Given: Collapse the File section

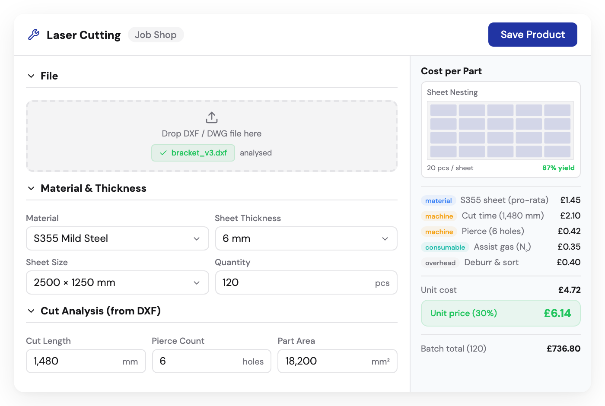Looking at the screenshot, I should (31, 76).
